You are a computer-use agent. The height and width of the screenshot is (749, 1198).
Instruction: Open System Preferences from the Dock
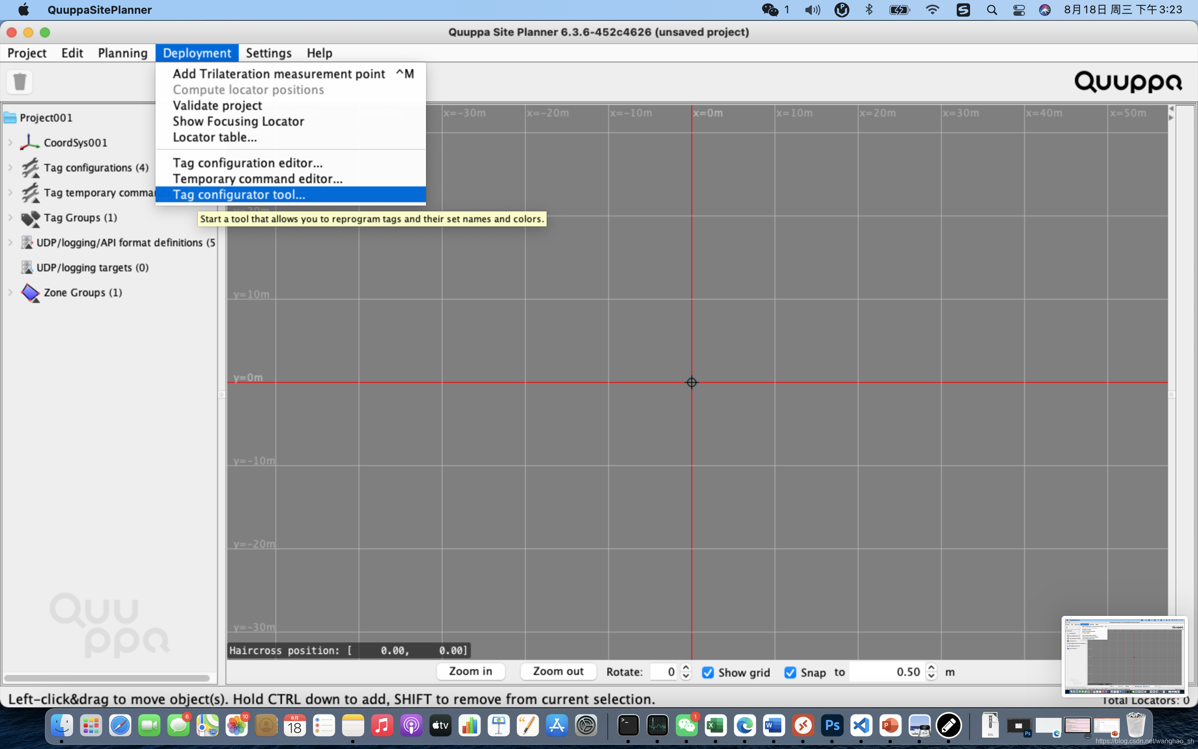point(586,726)
